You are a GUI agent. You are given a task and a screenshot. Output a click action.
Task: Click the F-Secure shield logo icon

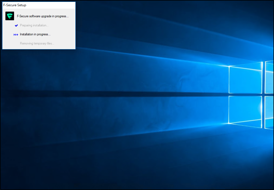[10, 16]
